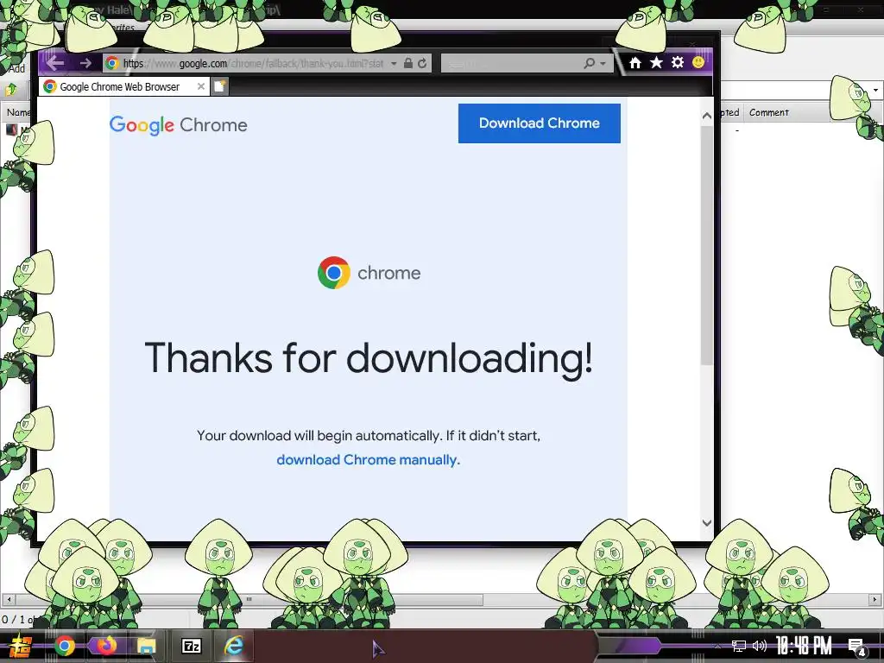Switch to Internet Explorer on the taskbar

coord(233,646)
